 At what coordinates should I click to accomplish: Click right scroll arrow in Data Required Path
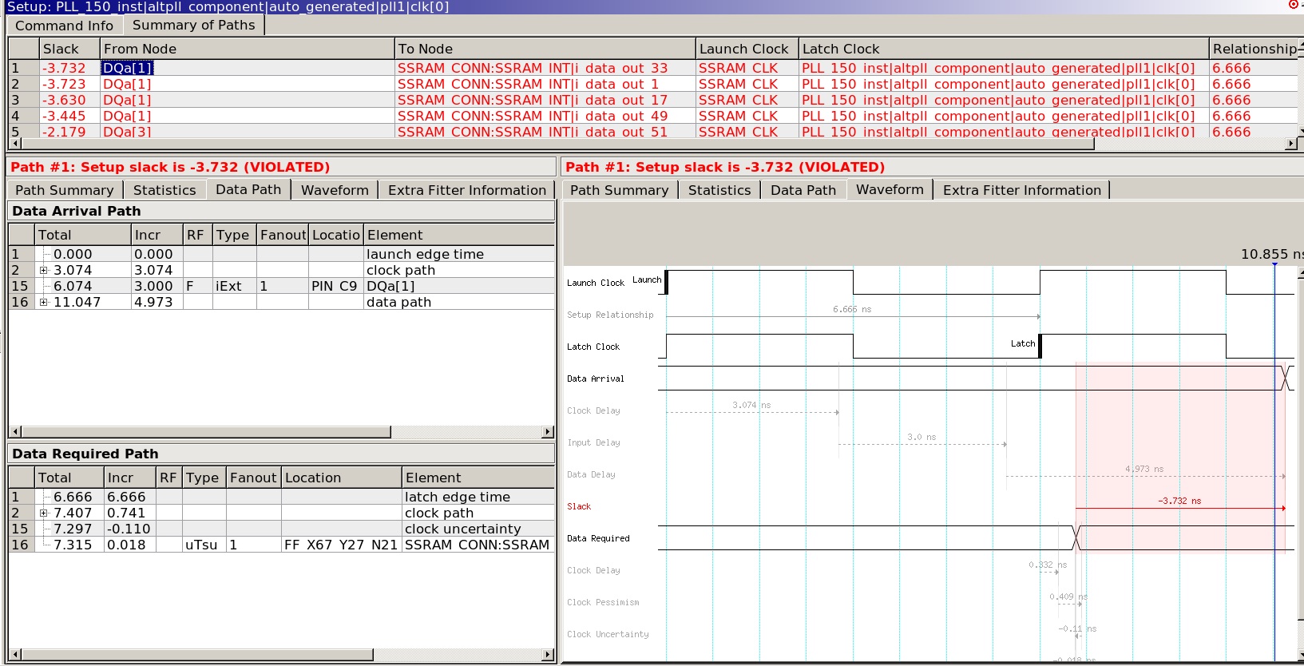click(548, 655)
